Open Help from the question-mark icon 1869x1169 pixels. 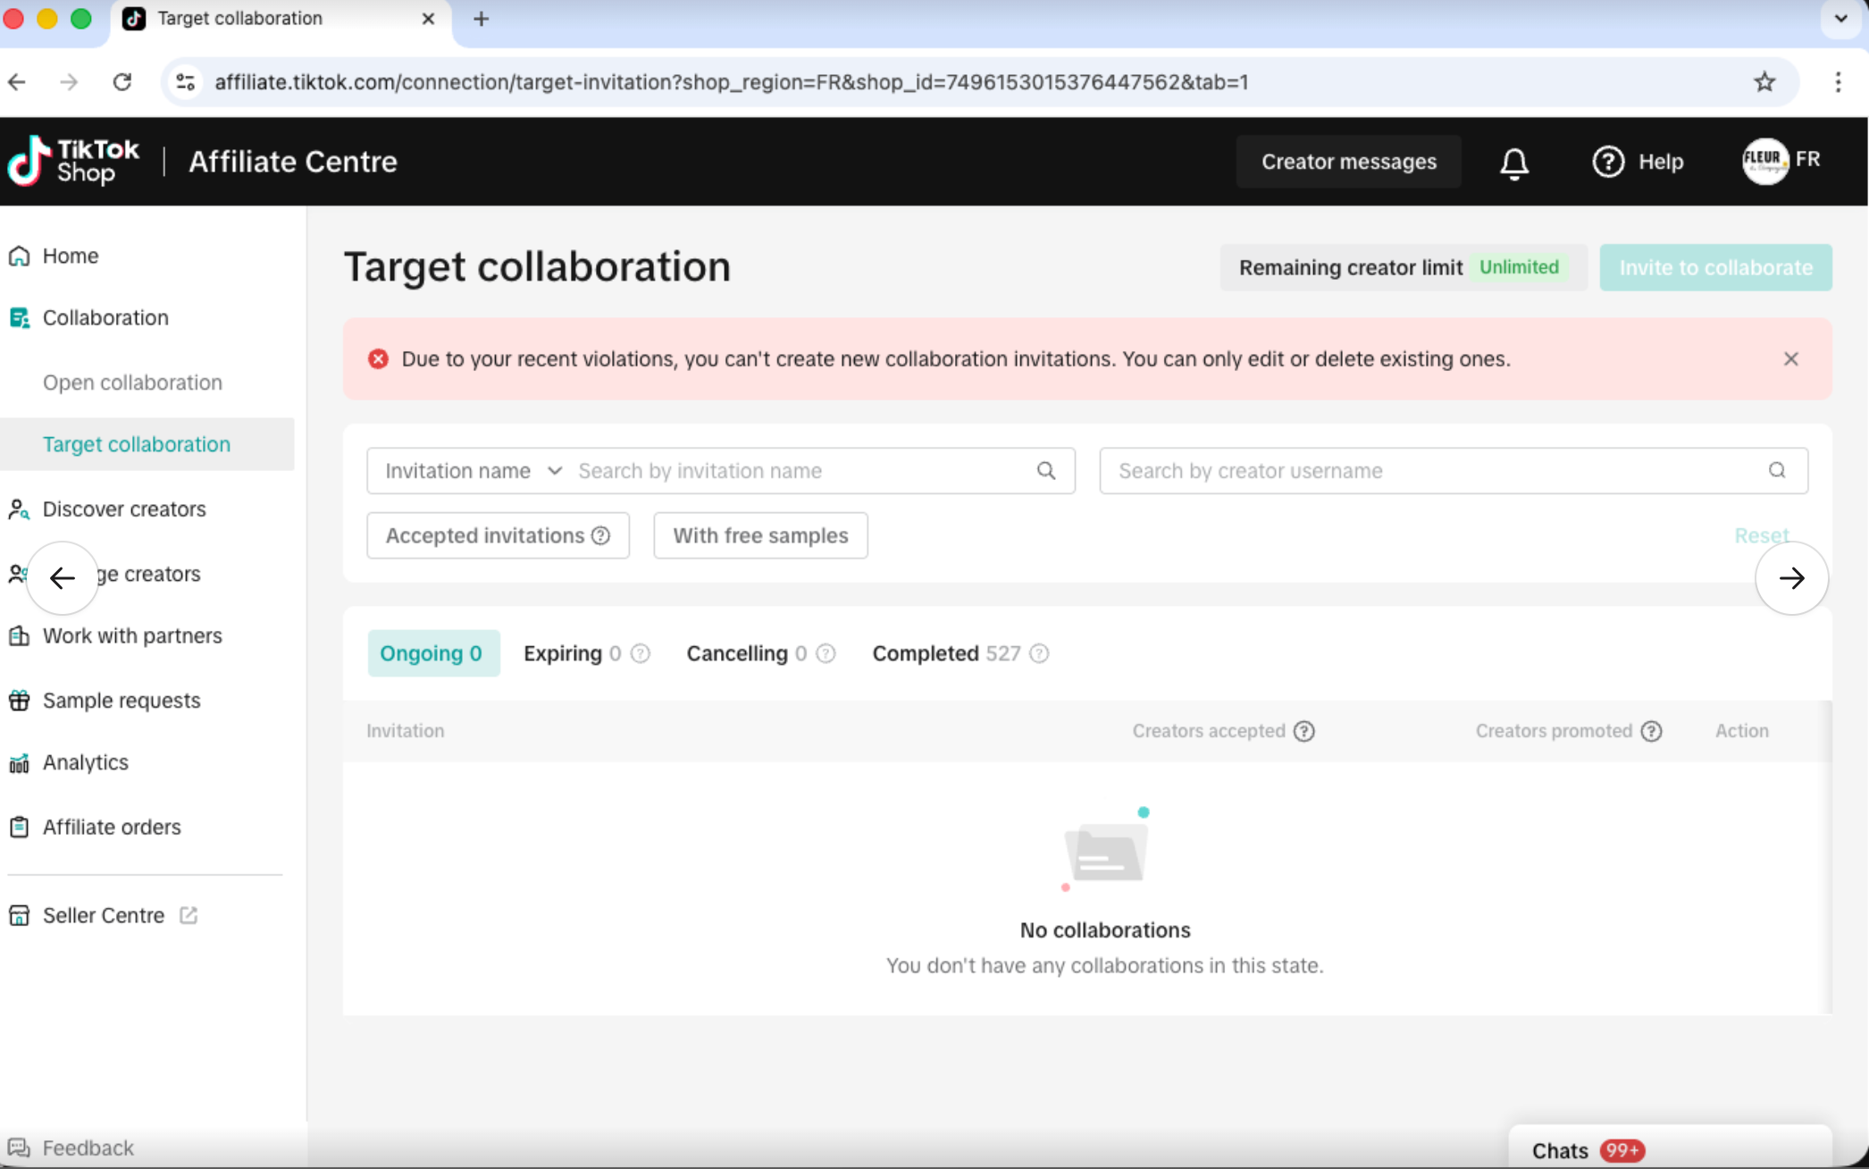(x=1608, y=162)
